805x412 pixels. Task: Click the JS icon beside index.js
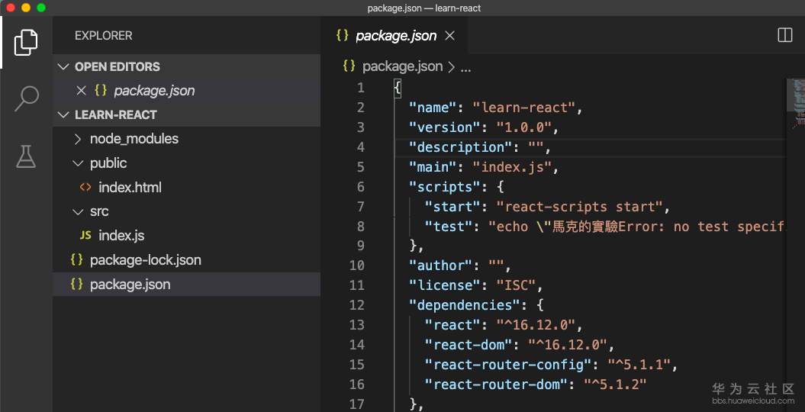(85, 236)
